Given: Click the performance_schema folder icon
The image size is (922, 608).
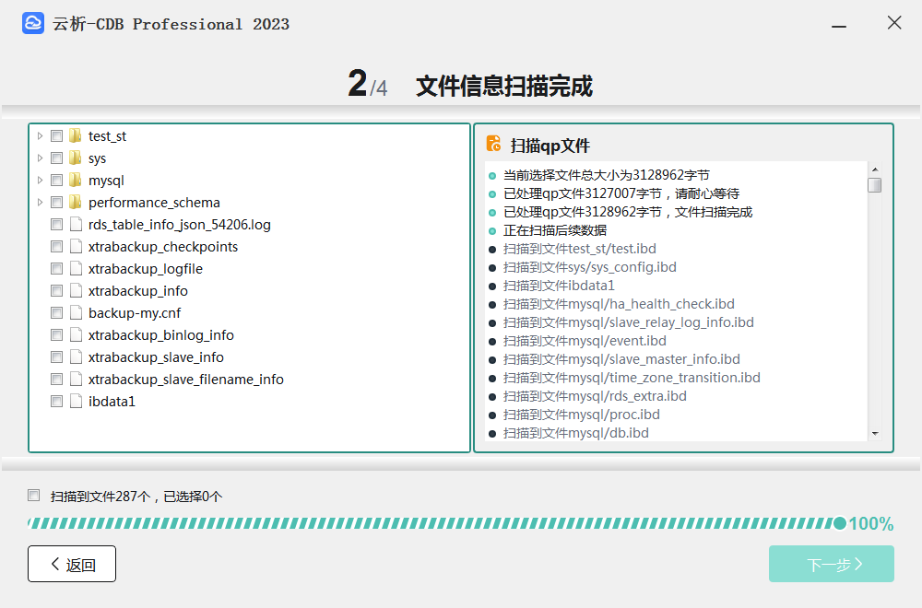Looking at the screenshot, I should pos(76,202).
